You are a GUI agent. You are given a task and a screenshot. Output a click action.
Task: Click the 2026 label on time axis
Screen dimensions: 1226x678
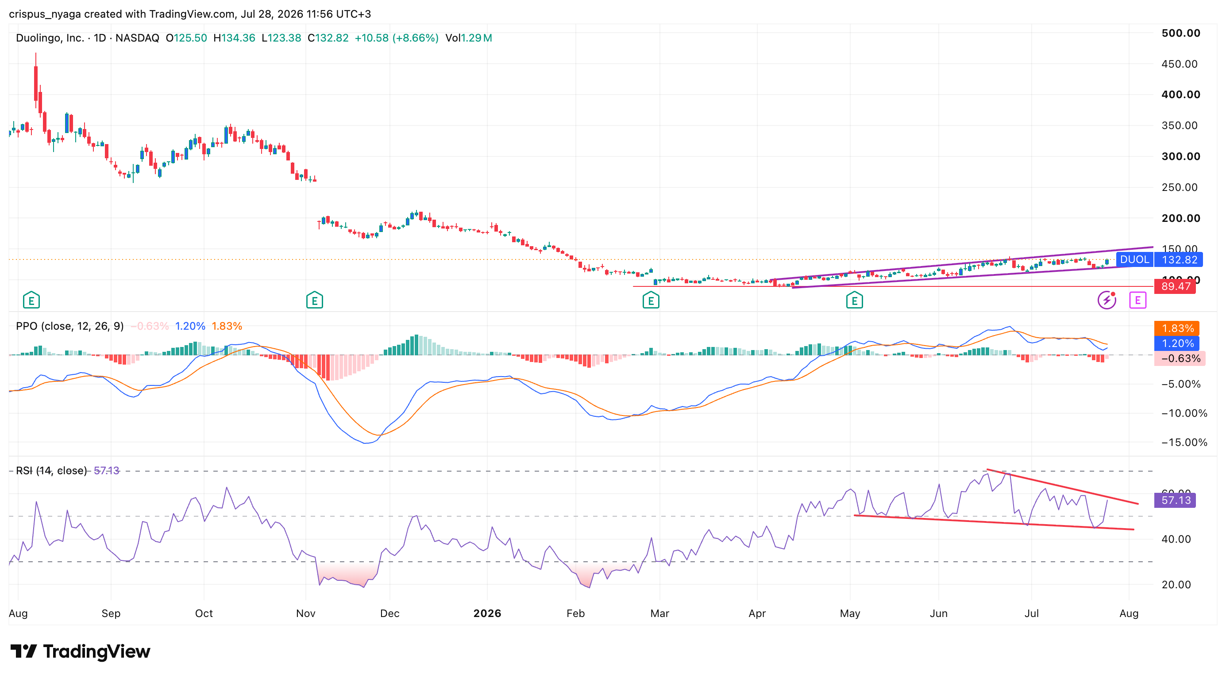(x=487, y=613)
